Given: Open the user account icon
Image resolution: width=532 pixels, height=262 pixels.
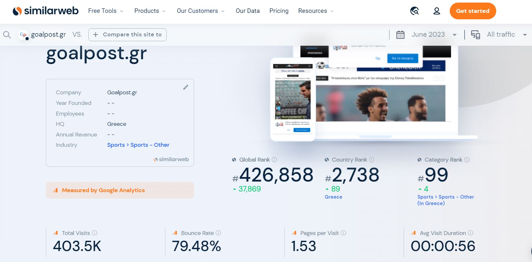Looking at the screenshot, I should point(437,11).
